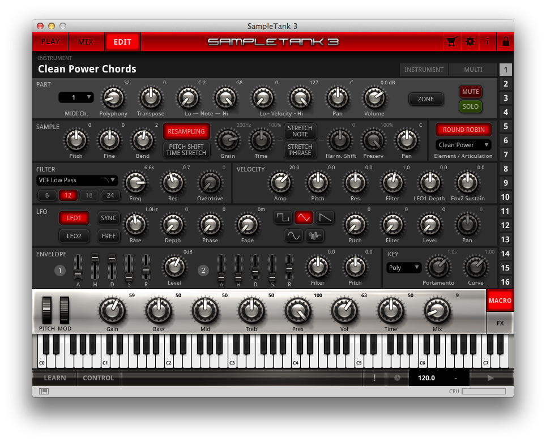Toggle LFO Sync mode
Screen dimensions: 546x442
(x=108, y=218)
